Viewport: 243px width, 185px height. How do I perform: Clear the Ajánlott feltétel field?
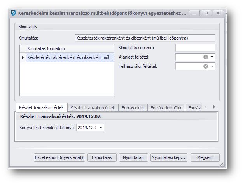pos(205,57)
